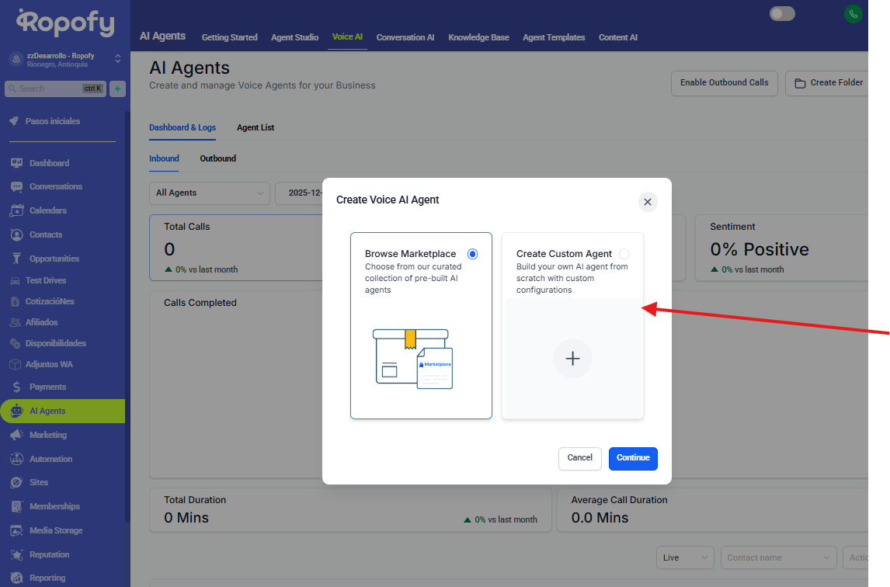890x587 pixels.
Task: Open the AI Agents sidebar robot icon
Action: tap(16, 411)
